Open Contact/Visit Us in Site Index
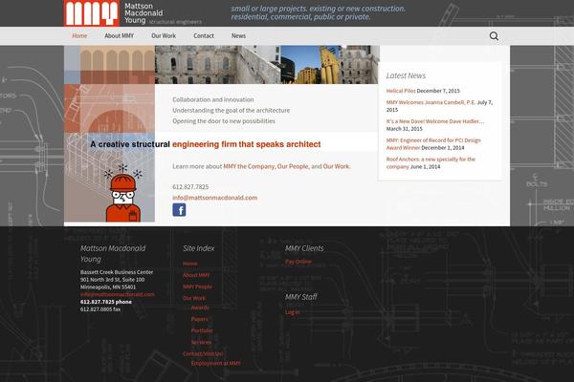The image size is (574, 382). click(203, 354)
